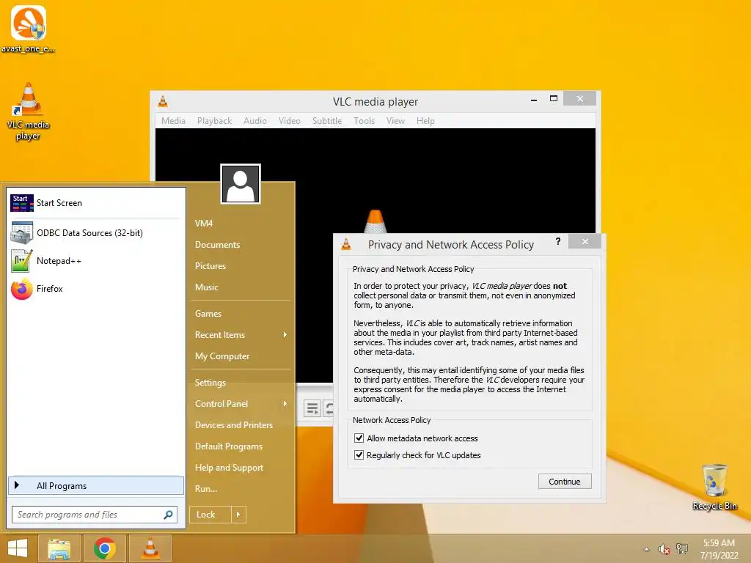Image resolution: width=751 pixels, height=563 pixels.
Task: Switch to VLC using its taskbar icon
Action: coord(150,548)
